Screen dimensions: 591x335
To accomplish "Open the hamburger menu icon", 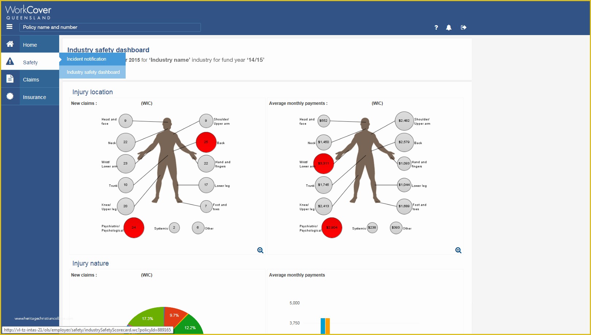I will (x=9, y=27).
